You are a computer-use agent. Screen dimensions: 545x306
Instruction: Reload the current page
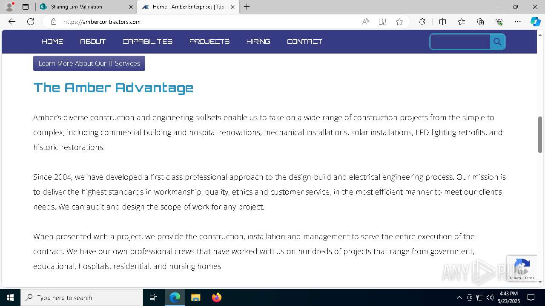(x=31, y=22)
